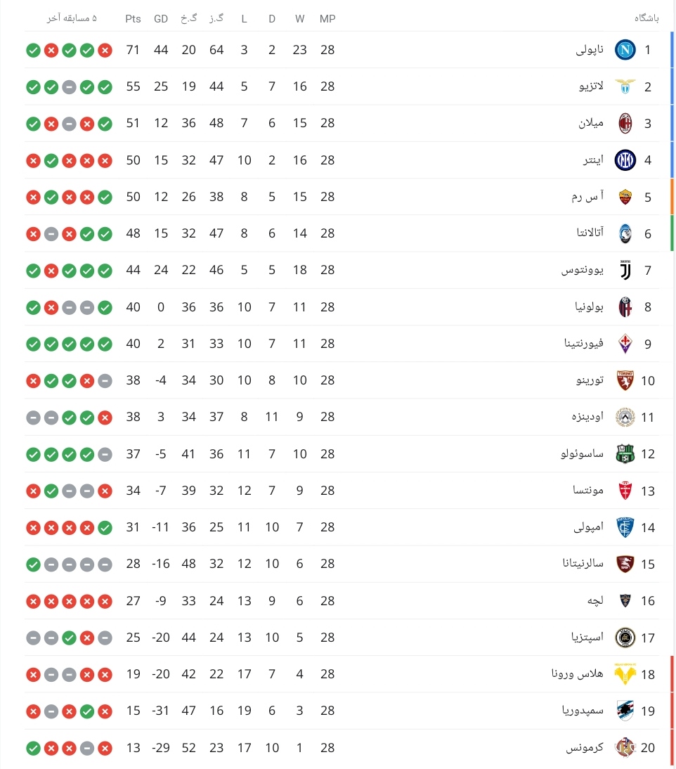676x769 pixels.
Task: Open the ناپولی team name link
Action: tap(590, 49)
